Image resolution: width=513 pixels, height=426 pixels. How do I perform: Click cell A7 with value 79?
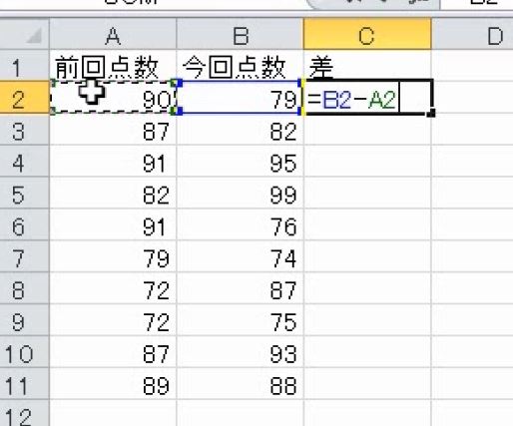point(113,257)
